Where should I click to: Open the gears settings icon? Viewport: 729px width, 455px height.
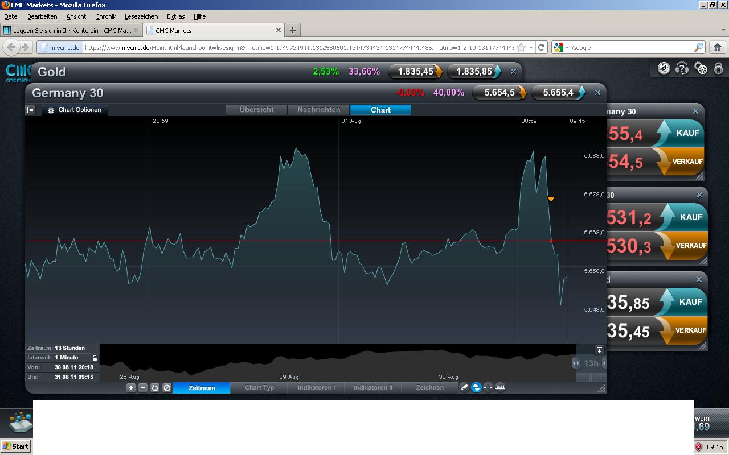point(701,69)
